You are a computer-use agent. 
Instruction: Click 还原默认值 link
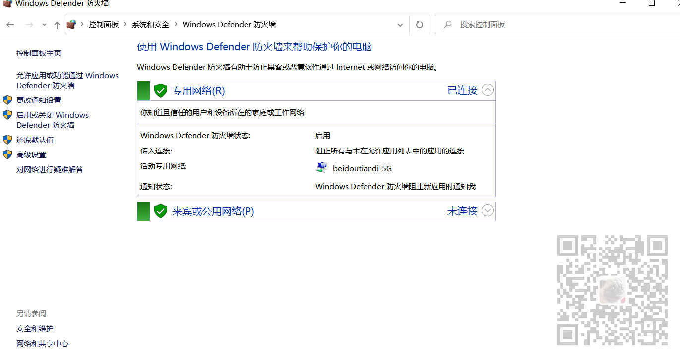35,140
